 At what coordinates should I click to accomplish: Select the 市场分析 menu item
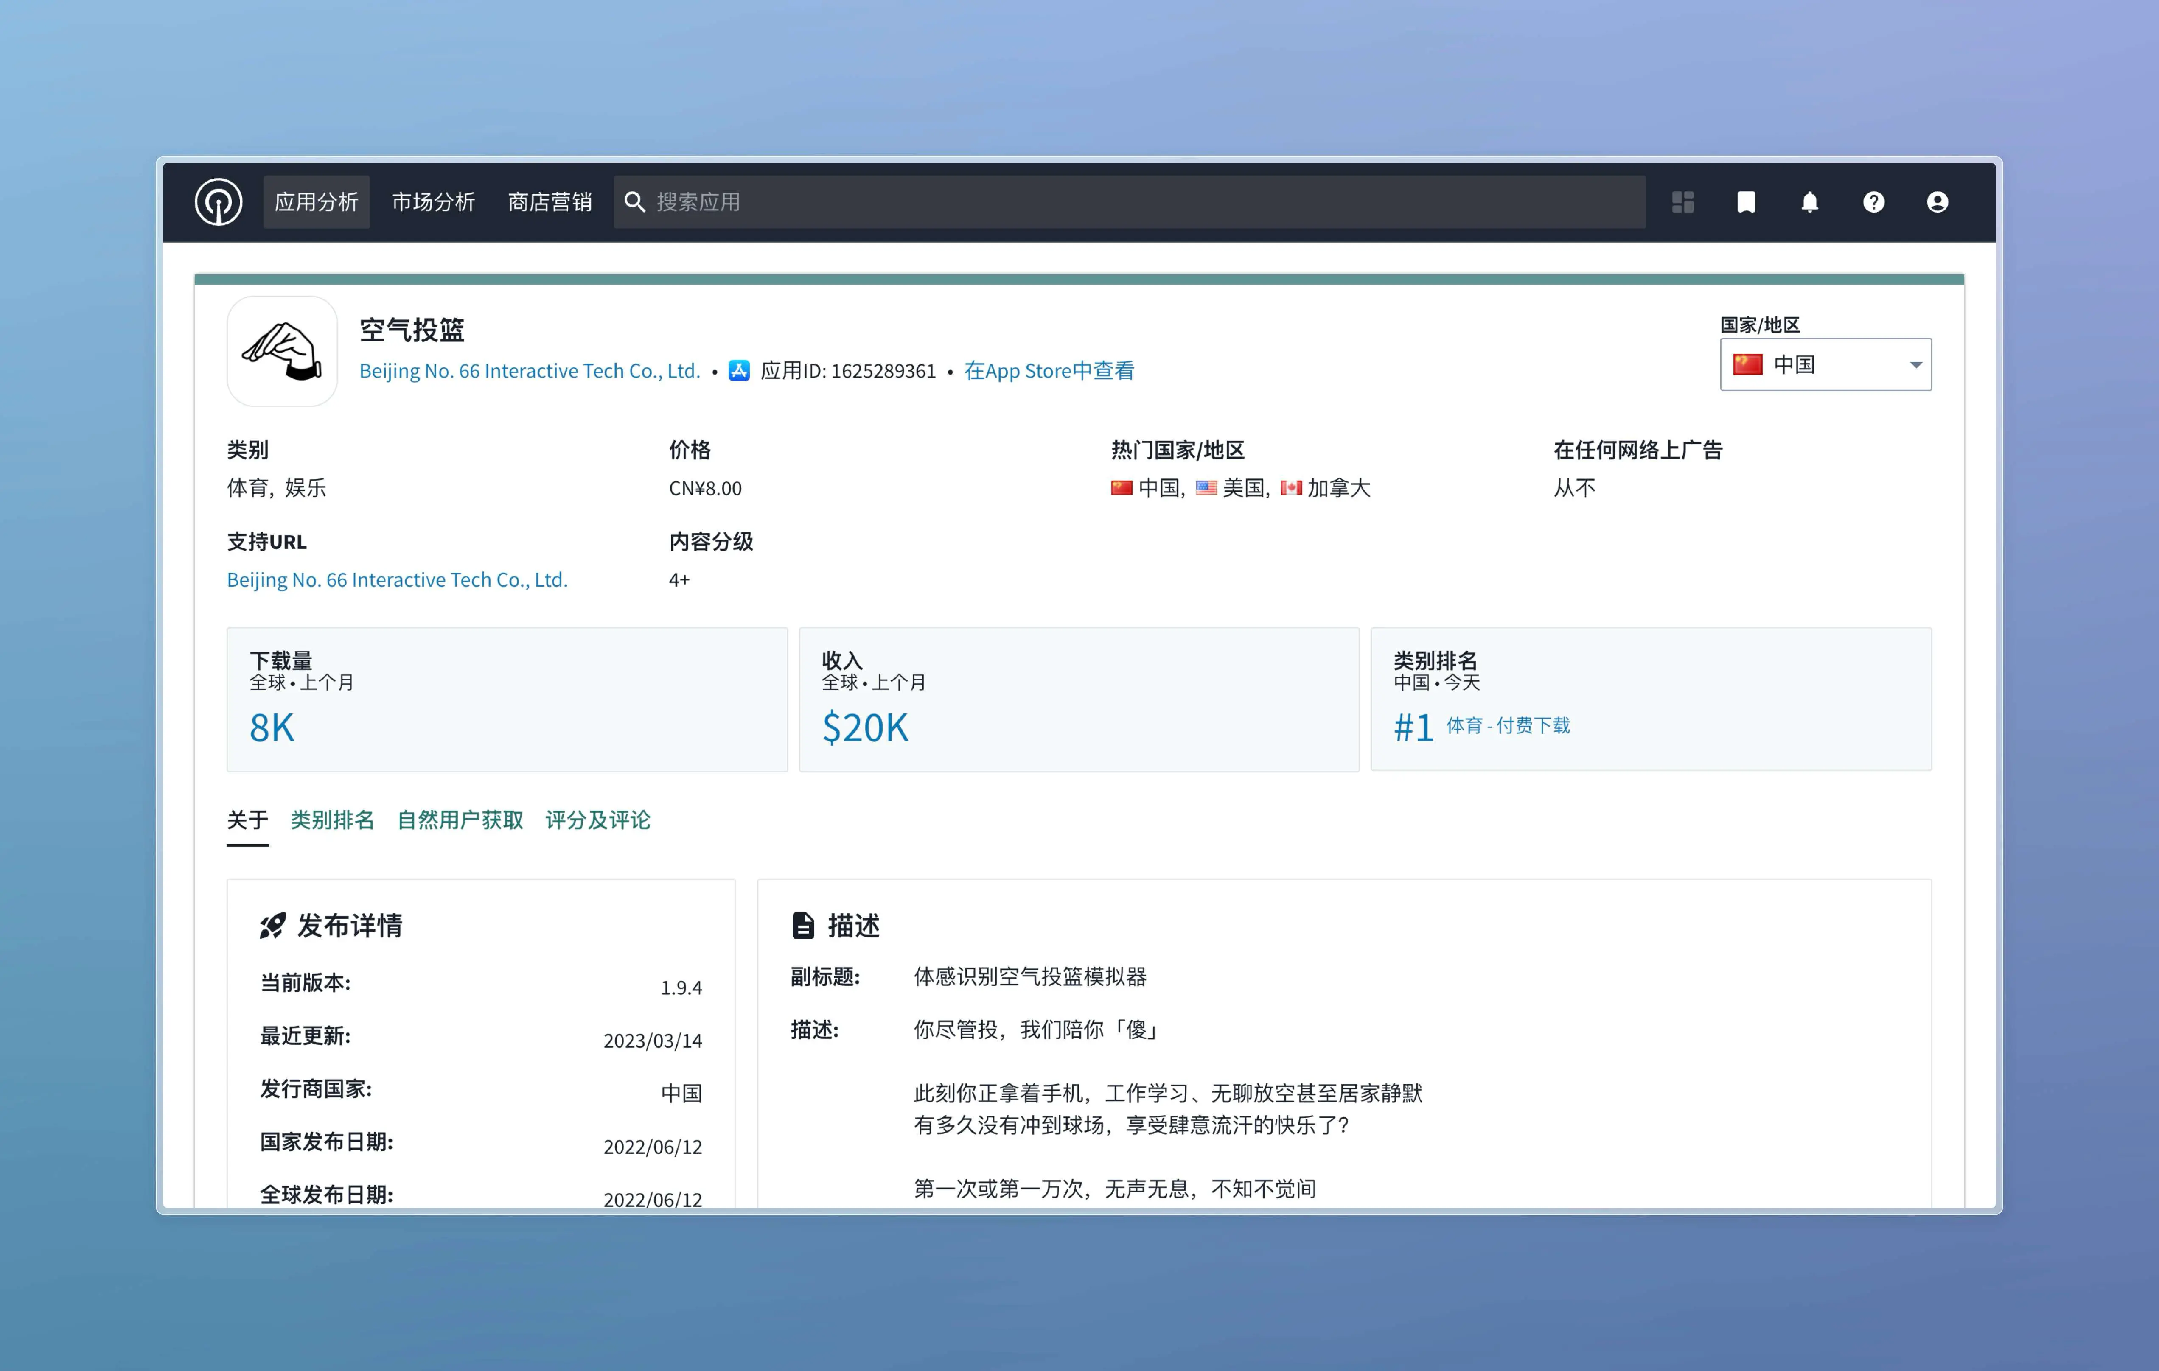[x=433, y=202]
